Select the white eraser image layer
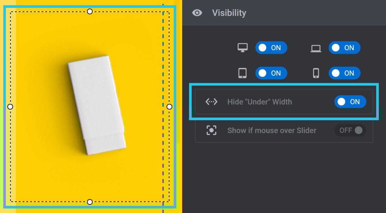 [x=97, y=105]
